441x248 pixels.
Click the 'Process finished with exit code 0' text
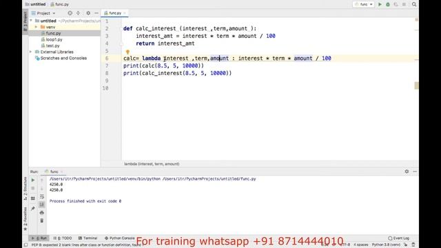click(x=85, y=201)
